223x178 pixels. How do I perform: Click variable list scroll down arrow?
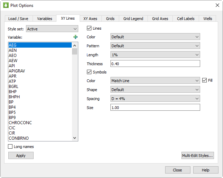pyautogui.click(x=75, y=138)
